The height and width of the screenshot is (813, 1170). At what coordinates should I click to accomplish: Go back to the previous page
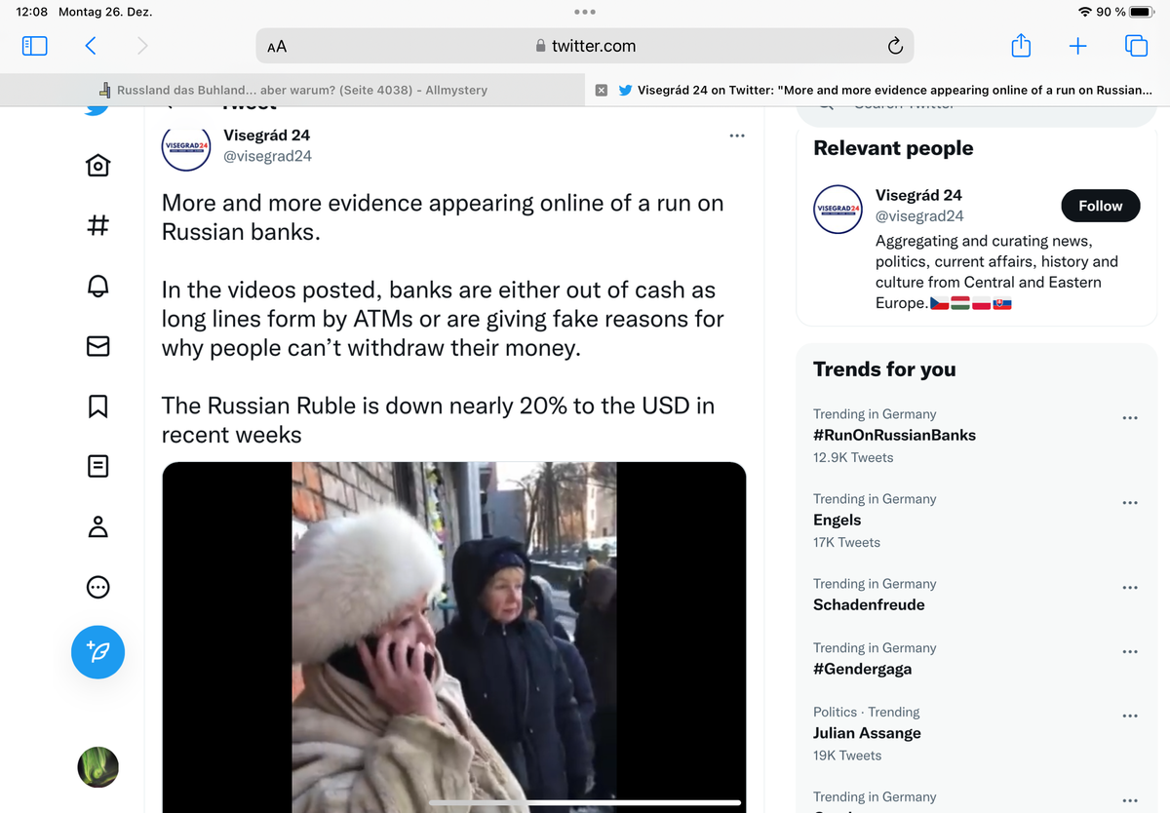[91, 46]
